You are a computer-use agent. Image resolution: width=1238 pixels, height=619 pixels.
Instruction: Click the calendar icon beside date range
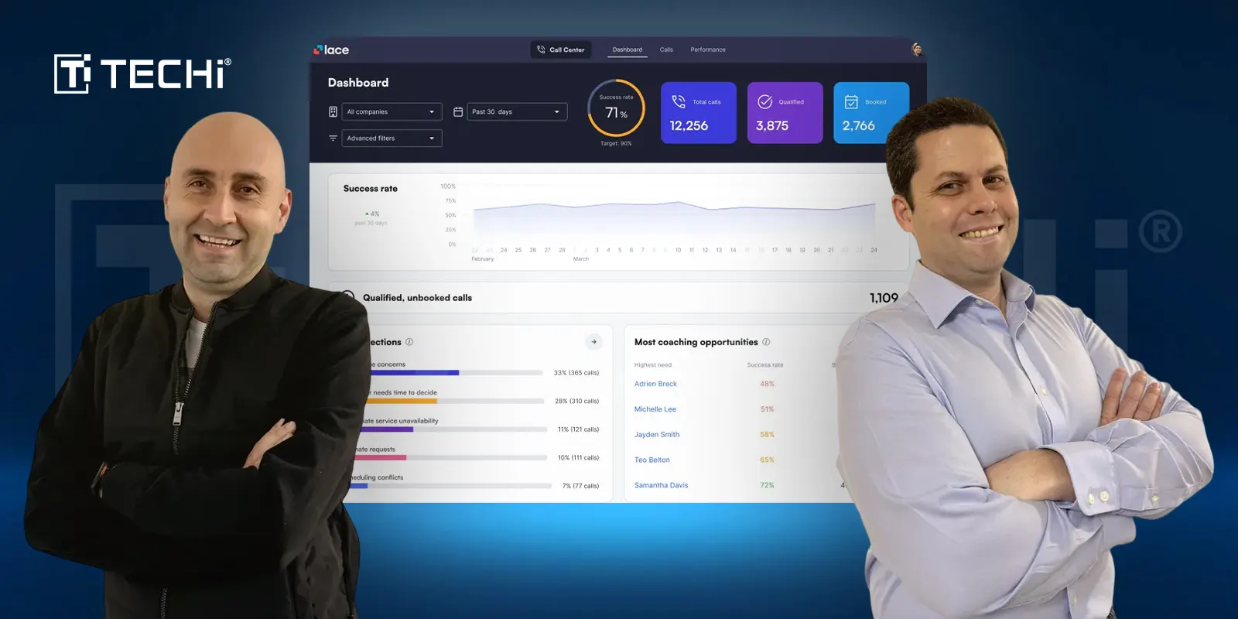tap(458, 111)
